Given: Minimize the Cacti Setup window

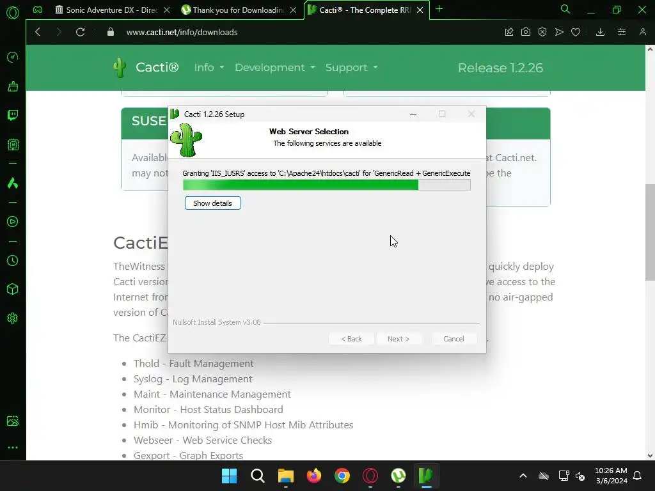Looking at the screenshot, I should (413, 114).
